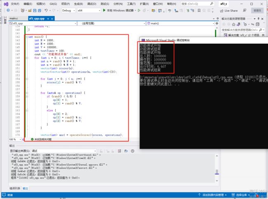Toggle word wrap in Output panel

[x=126, y=151]
